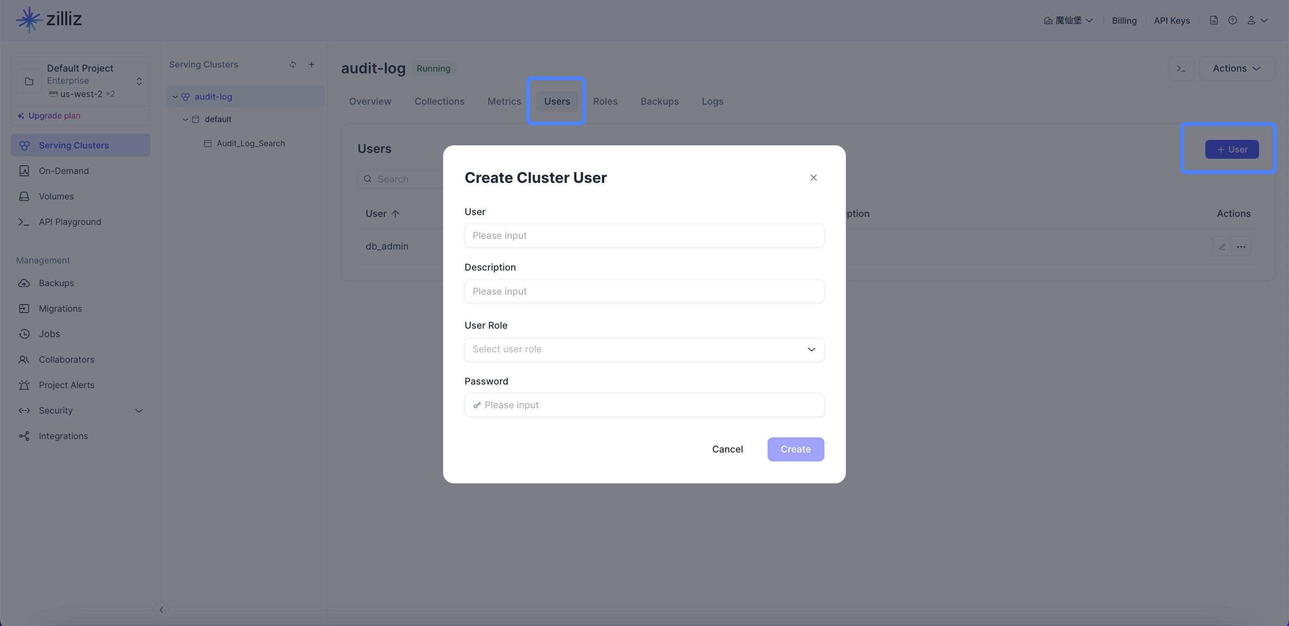Open the documentation icon in top bar
This screenshot has height=626, width=1289.
coord(1213,21)
